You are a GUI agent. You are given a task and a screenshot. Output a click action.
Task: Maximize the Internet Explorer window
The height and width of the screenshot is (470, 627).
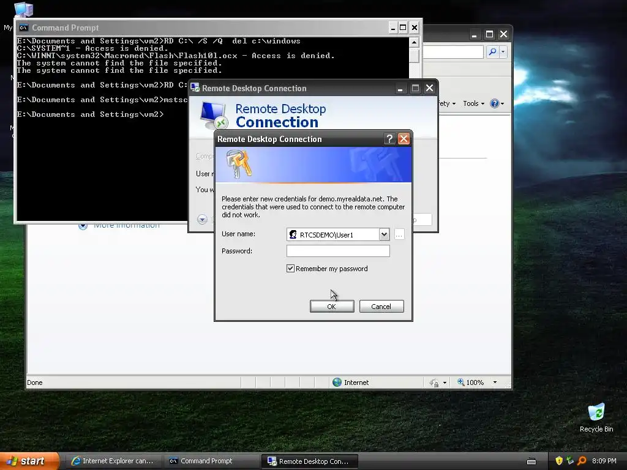tap(489, 34)
